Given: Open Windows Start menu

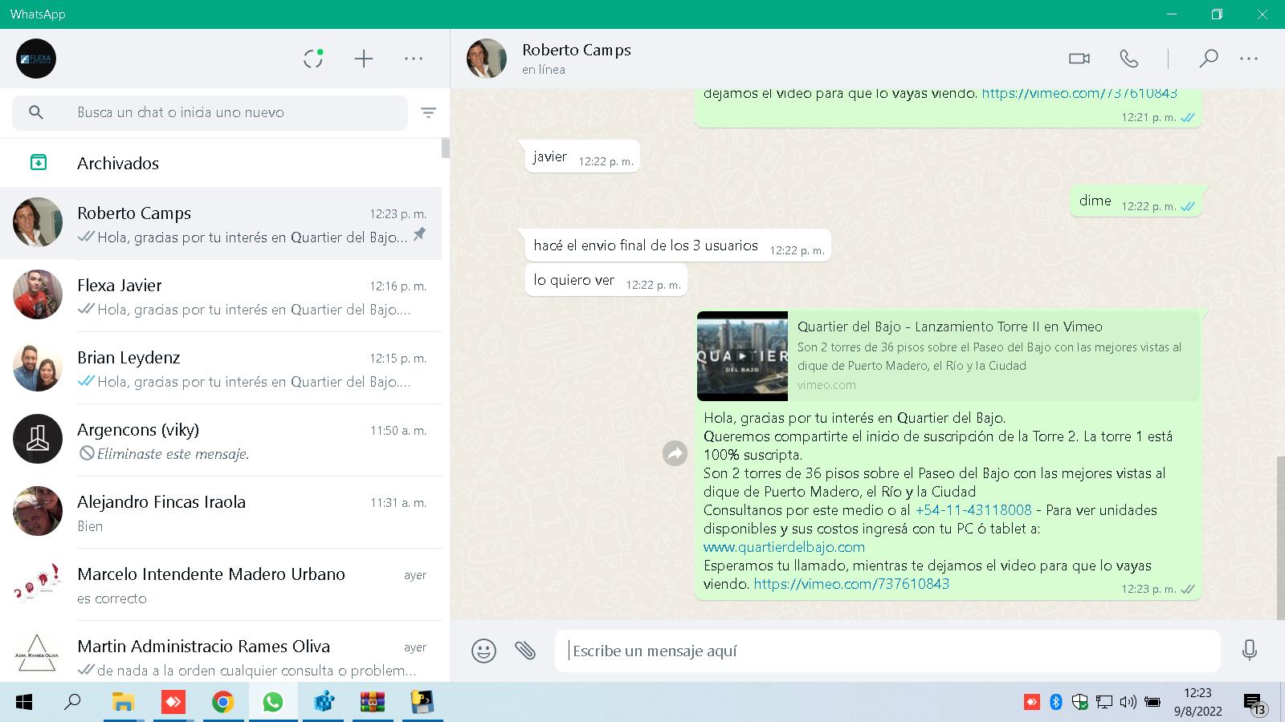Looking at the screenshot, I should pyautogui.click(x=24, y=702).
